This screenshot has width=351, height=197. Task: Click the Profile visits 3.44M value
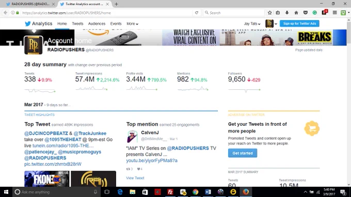tap(136, 79)
